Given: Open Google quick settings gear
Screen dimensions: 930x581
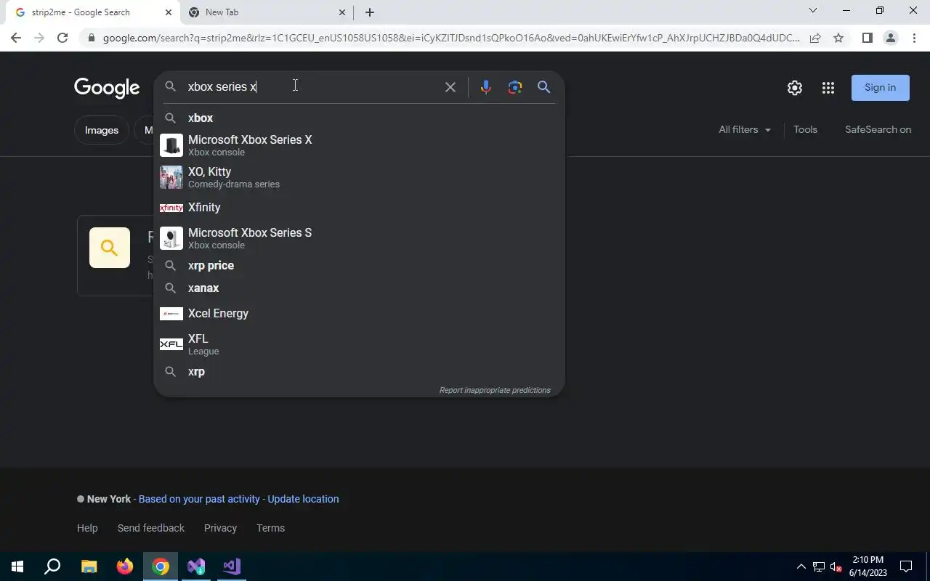Looking at the screenshot, I should [795, 88].
